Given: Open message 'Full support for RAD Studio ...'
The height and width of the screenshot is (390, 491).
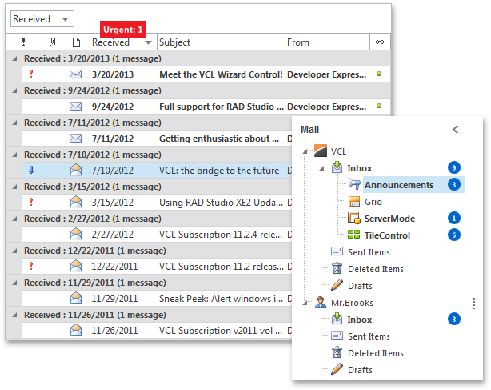Looking at the screenshot, I should click(x=222, y=107).
